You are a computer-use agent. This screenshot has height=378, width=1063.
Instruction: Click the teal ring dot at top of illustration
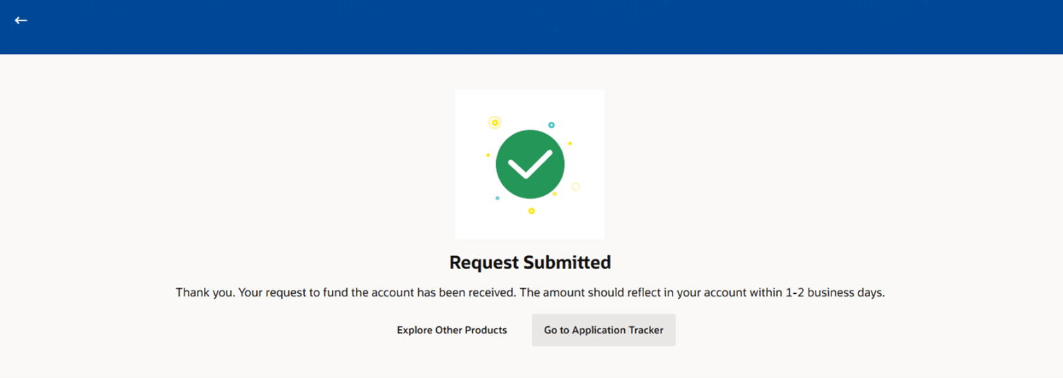[x=552, y=125]
